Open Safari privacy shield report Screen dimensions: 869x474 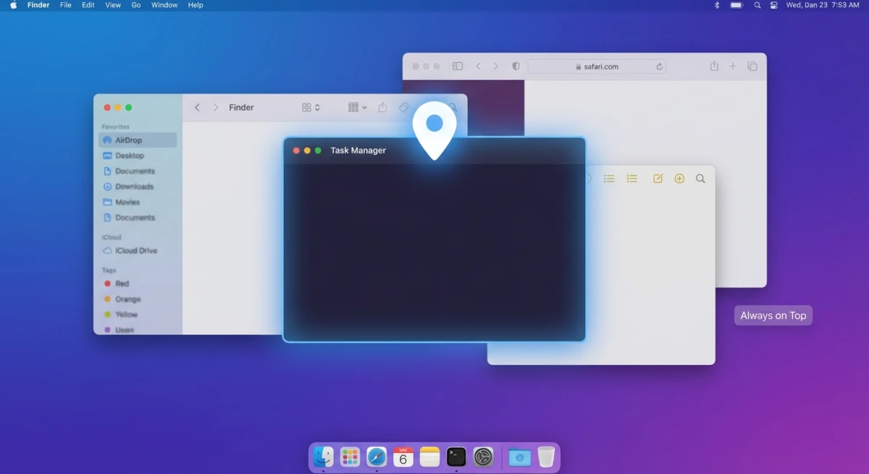516,66
